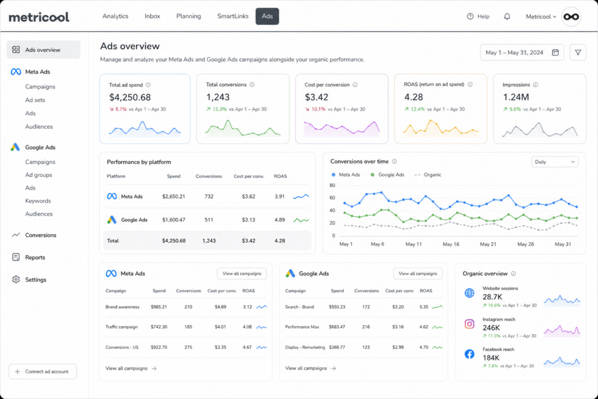Click the Conversions column header in platform table
The image size is (598, 399).
click(x=208, y=176)
